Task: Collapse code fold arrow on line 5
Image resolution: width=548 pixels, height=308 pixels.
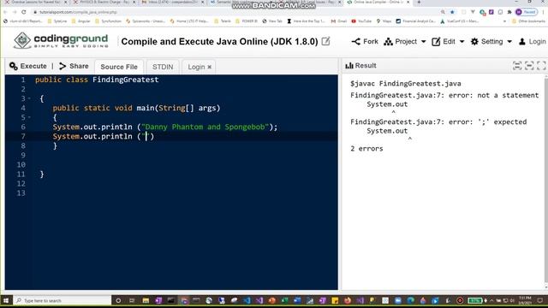Action: 29,117
